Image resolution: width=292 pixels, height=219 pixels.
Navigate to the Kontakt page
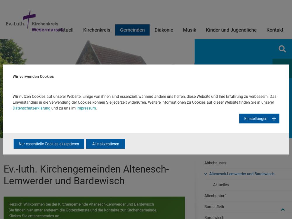tap(275, 30)
